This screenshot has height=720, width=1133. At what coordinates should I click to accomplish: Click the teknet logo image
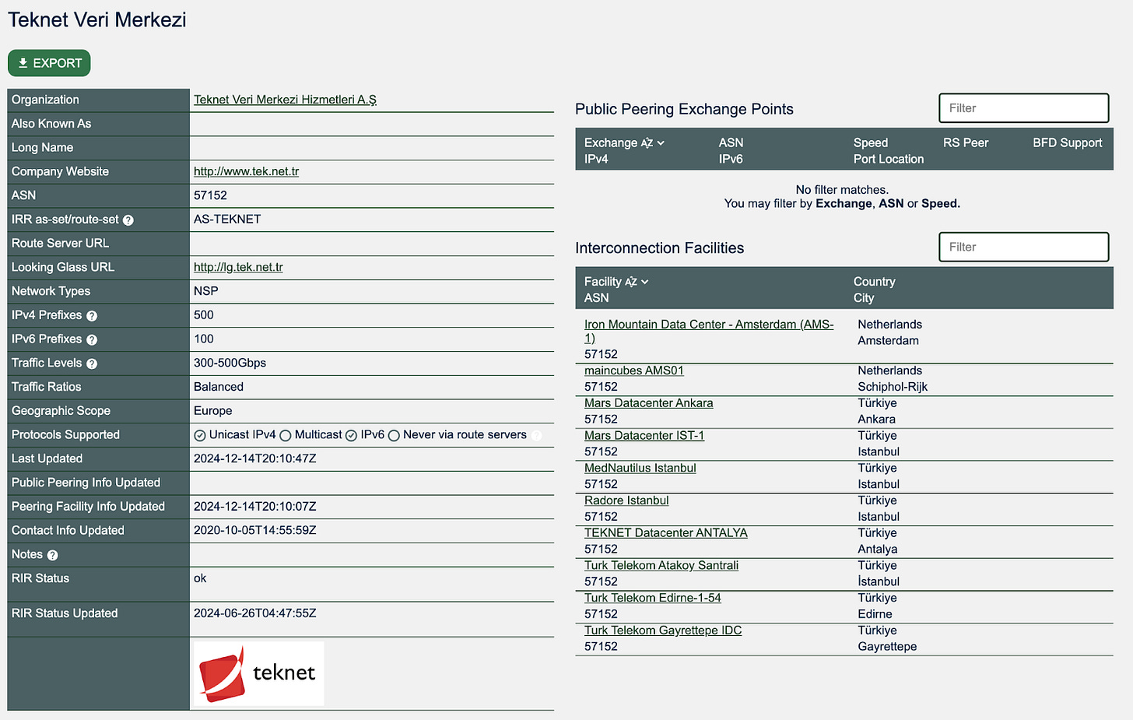[259, 673]
